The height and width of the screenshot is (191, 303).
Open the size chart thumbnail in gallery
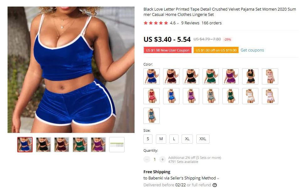tap(117, 144)
